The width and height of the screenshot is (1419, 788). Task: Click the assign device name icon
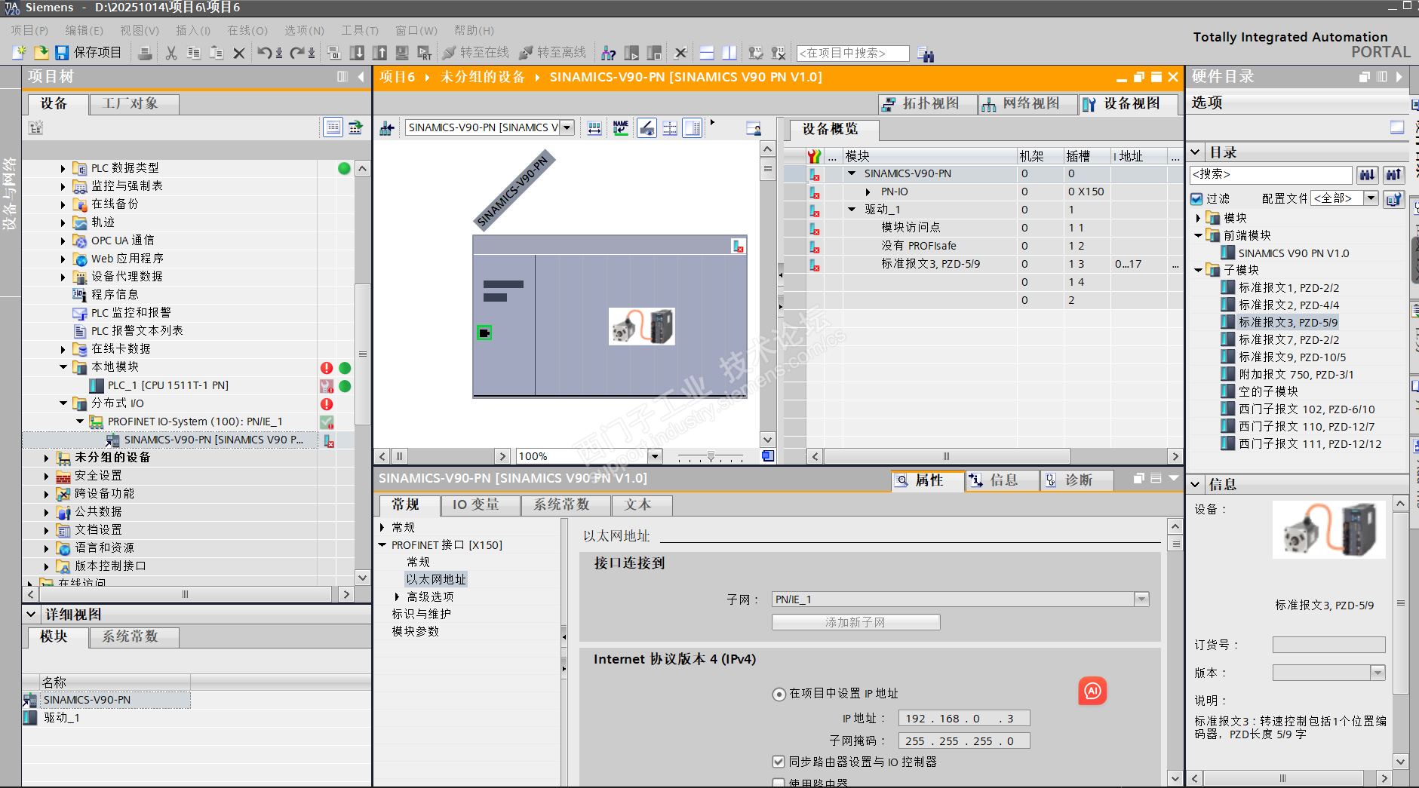click(620, 128)
